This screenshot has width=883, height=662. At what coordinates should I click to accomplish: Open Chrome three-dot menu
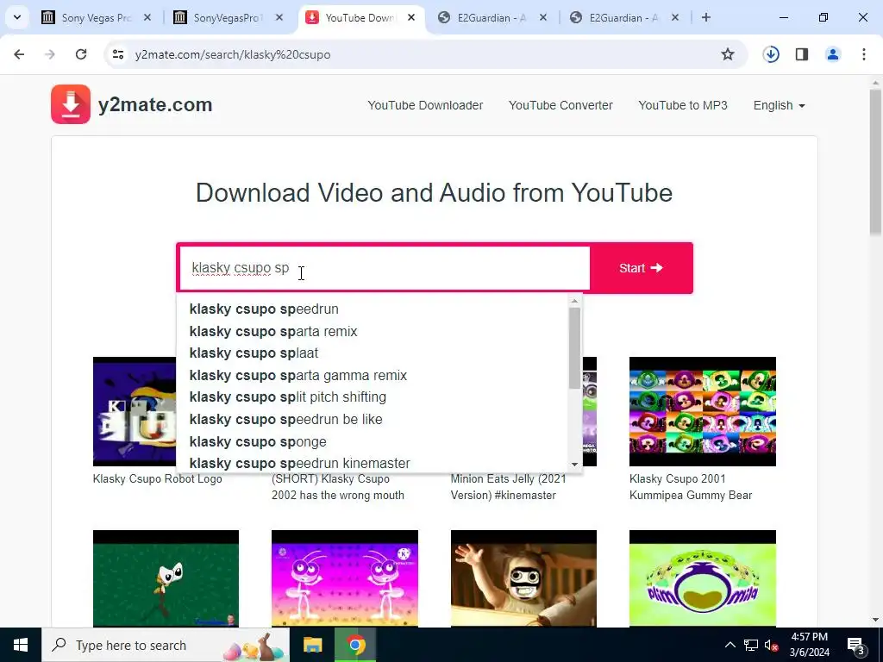pyautogui.click(x=864, y=54)
